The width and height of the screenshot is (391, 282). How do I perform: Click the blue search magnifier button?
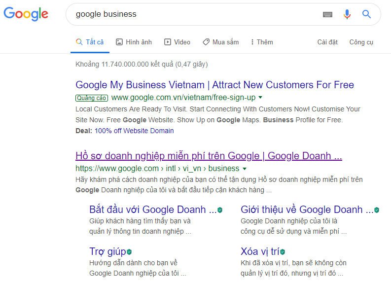(x=366, y=14)
